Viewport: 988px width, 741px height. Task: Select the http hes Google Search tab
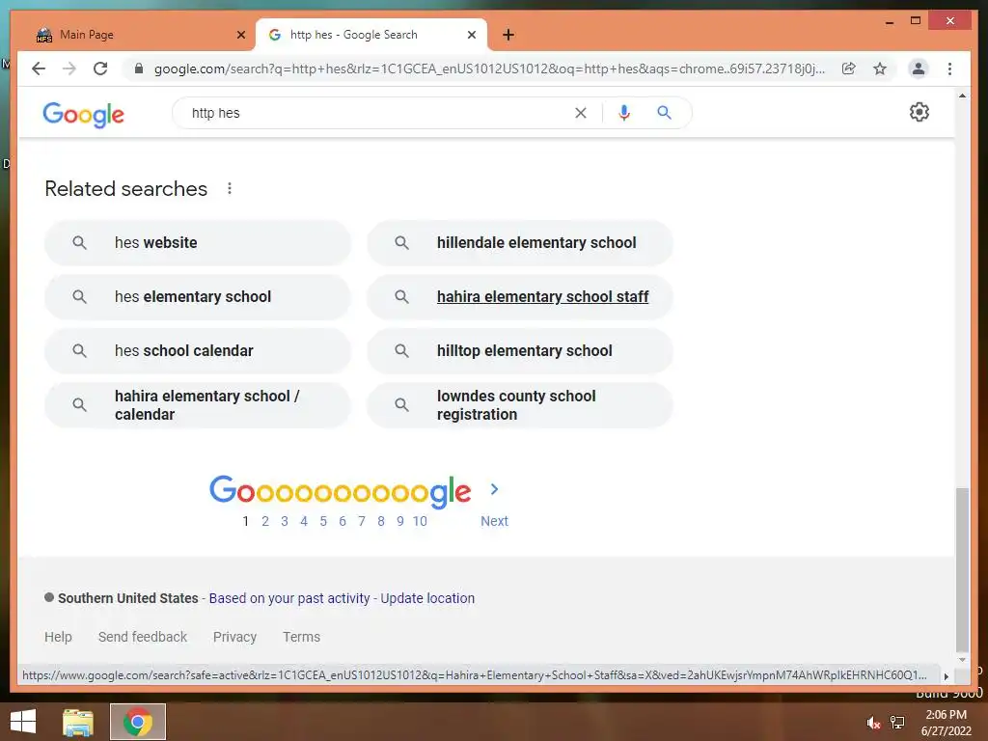pos(370,35)
